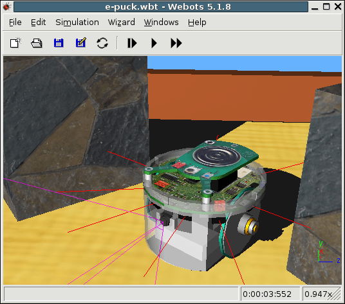345x304 pixels.
Task: Click the New World toolbar icon
Action: pos(15,42)
